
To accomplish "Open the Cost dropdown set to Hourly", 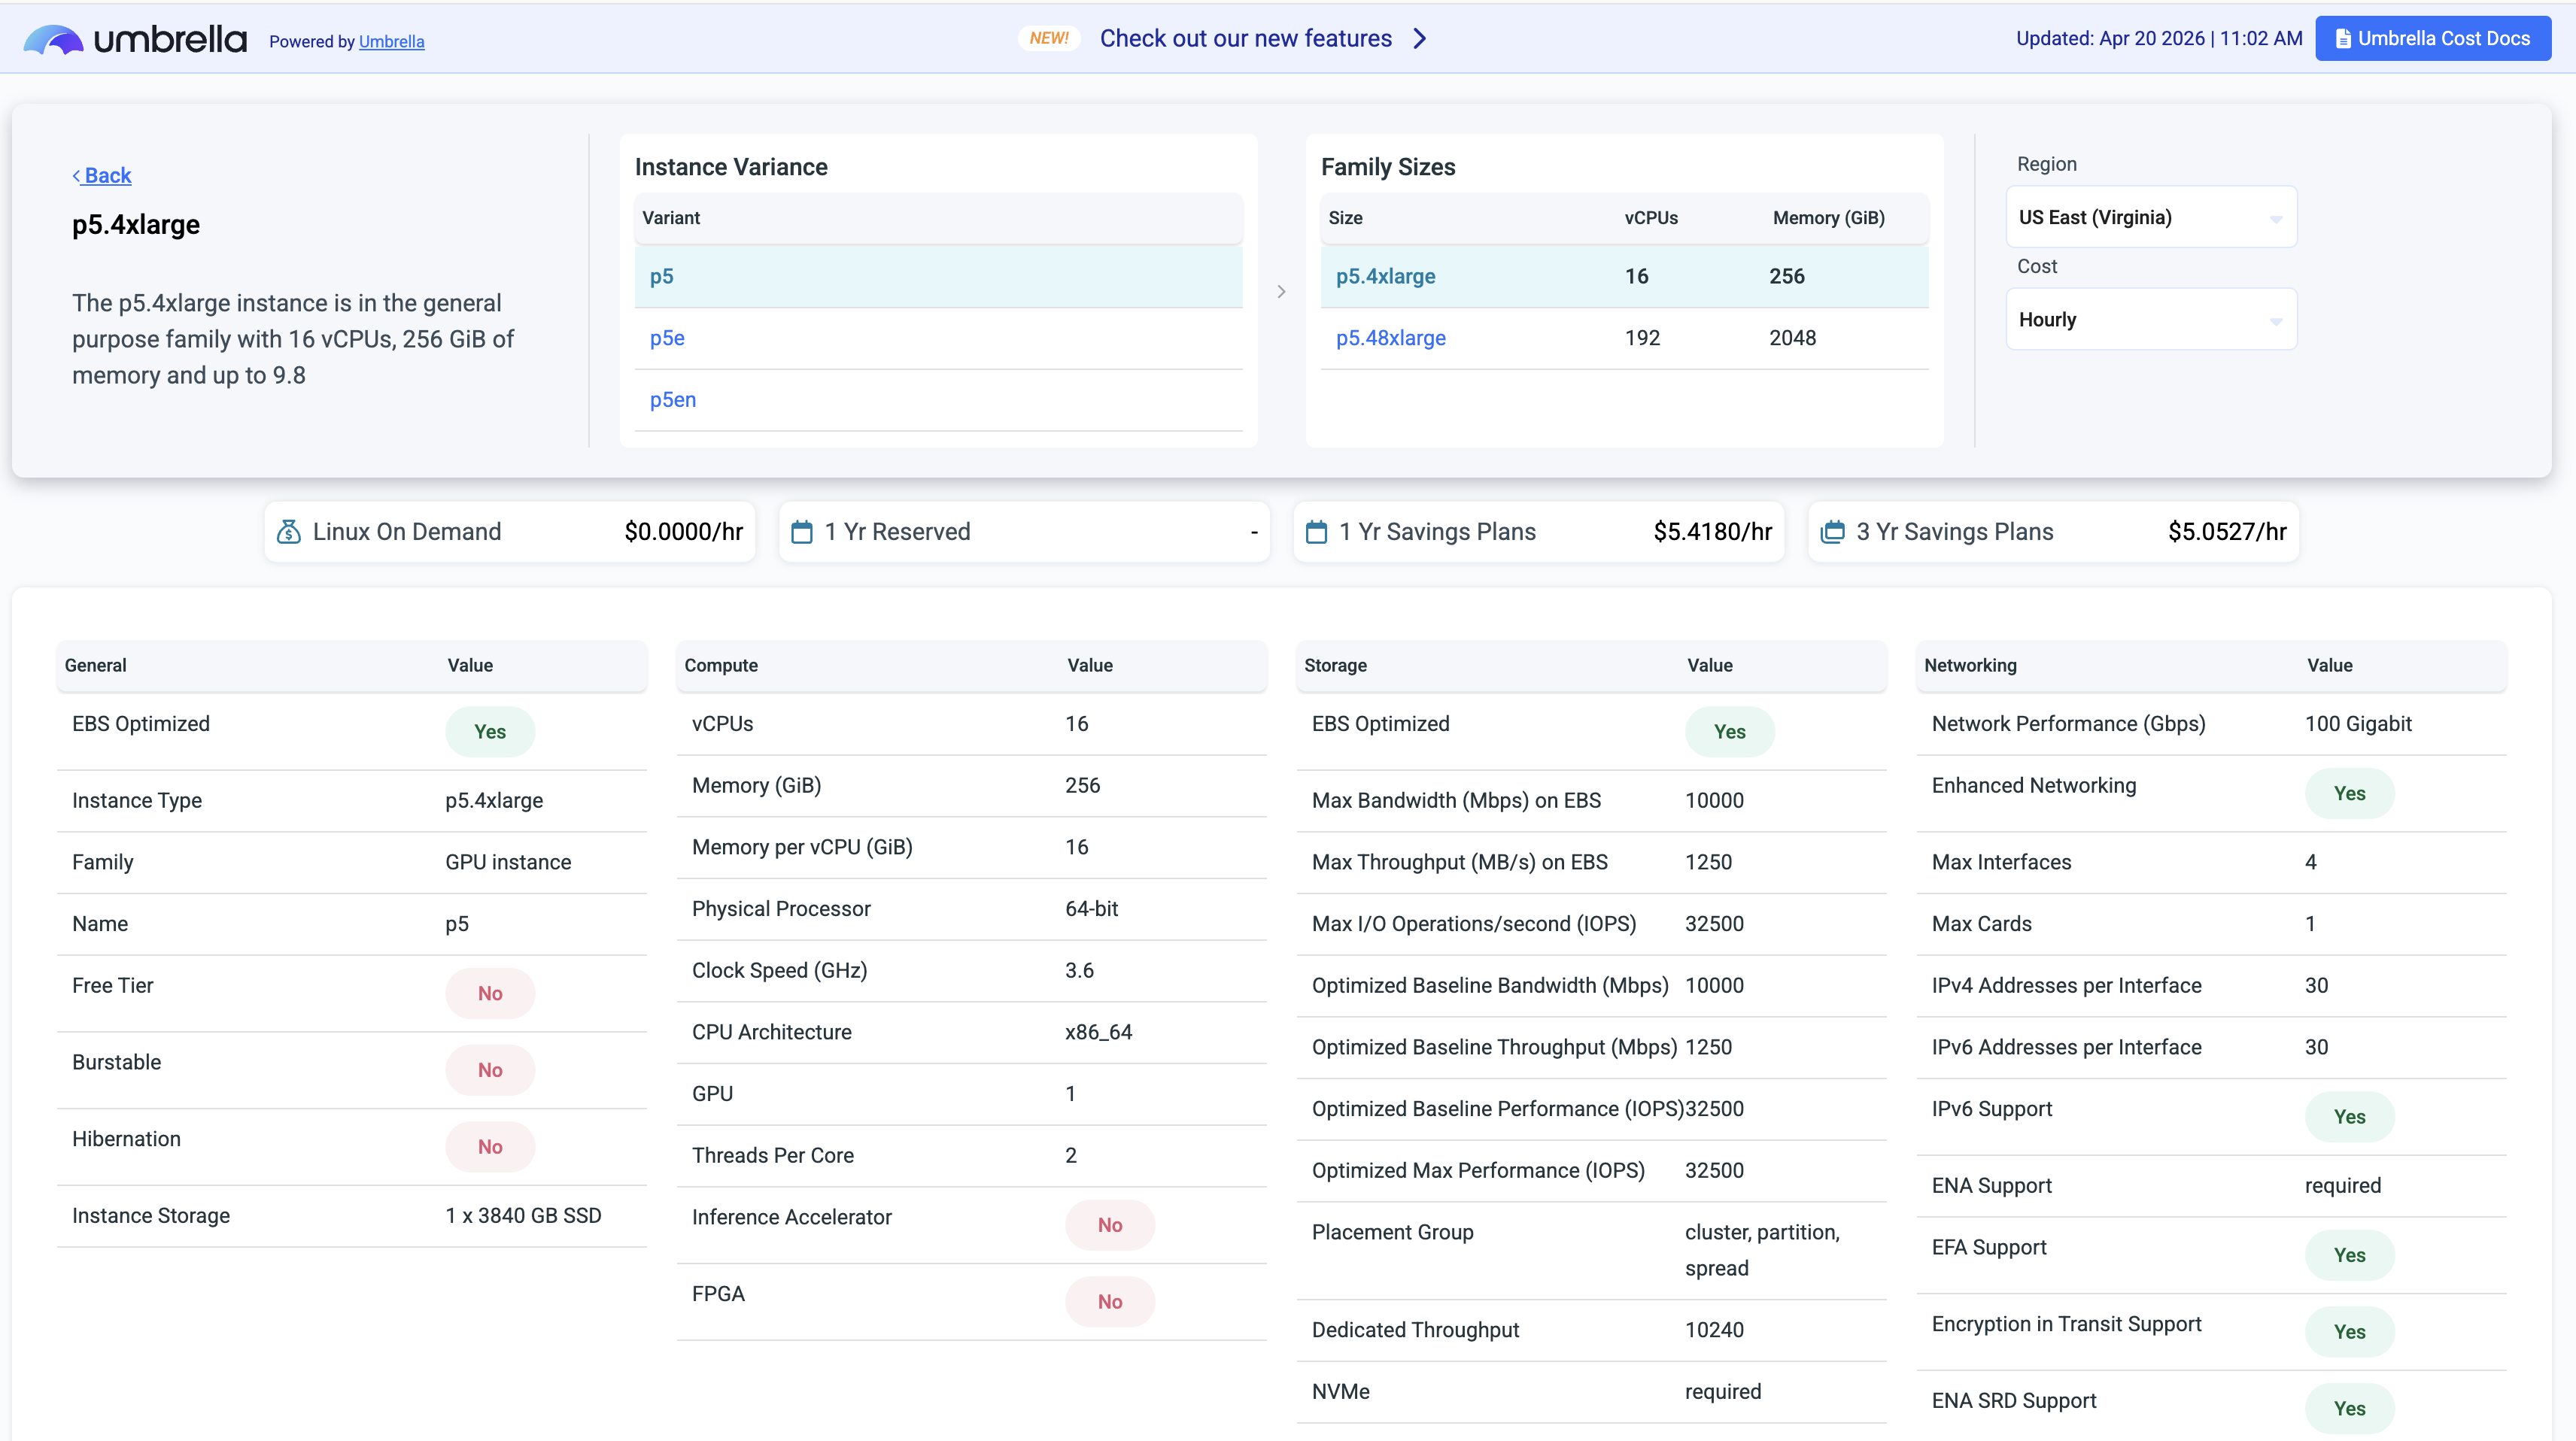I will point(2151,320).
